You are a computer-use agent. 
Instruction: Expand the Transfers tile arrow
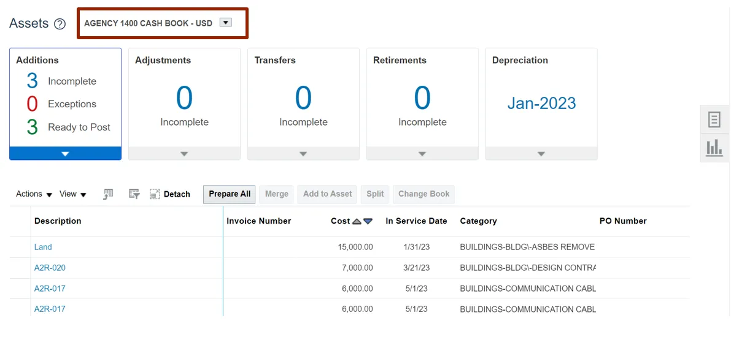(x=303, y=154)
